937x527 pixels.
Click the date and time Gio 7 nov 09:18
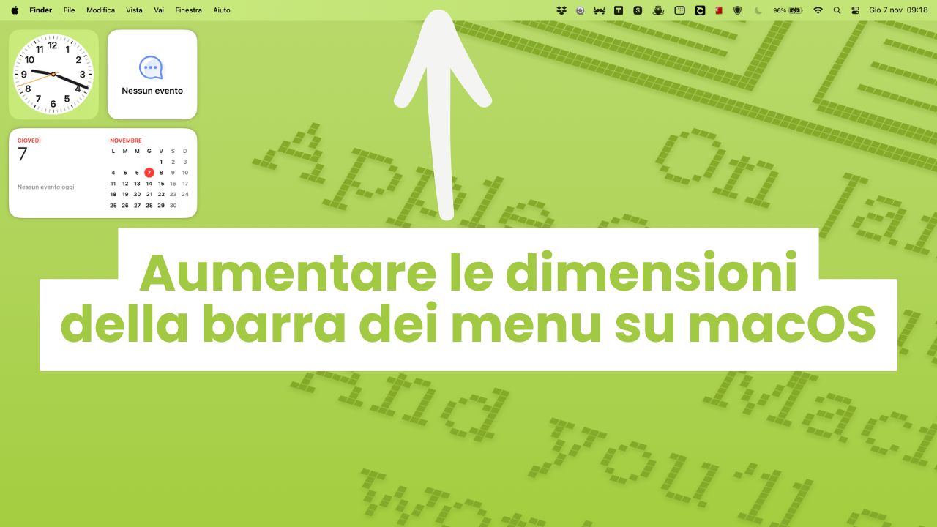click(898, 10)
